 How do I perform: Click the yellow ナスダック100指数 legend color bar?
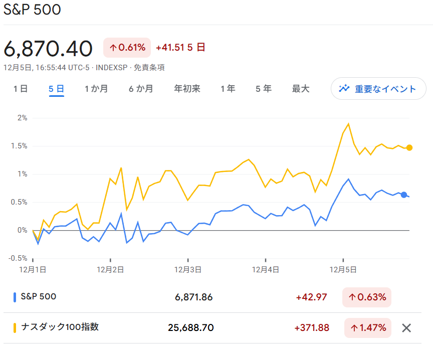pos(15,327)
